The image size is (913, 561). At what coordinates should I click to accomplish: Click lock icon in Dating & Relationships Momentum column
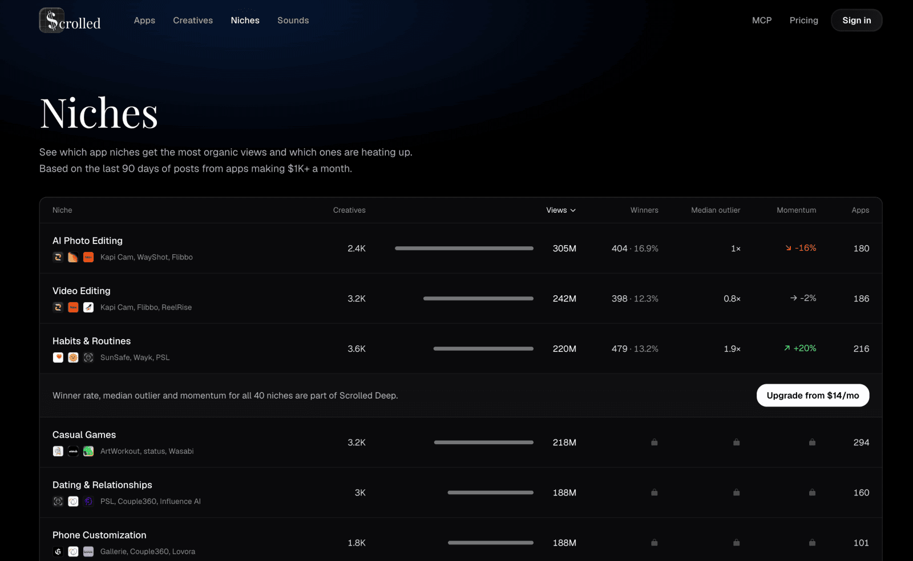click(x=812, y=493)
